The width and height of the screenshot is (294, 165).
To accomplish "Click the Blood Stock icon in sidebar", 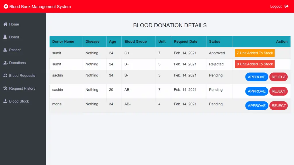I will click(5, 101).
